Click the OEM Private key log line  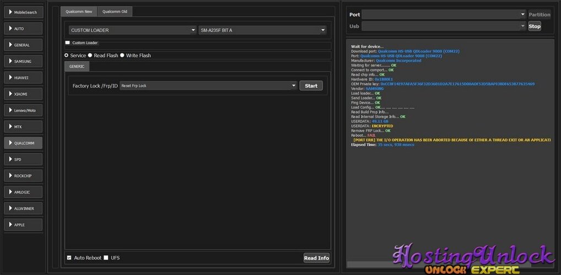coord(443,84)
